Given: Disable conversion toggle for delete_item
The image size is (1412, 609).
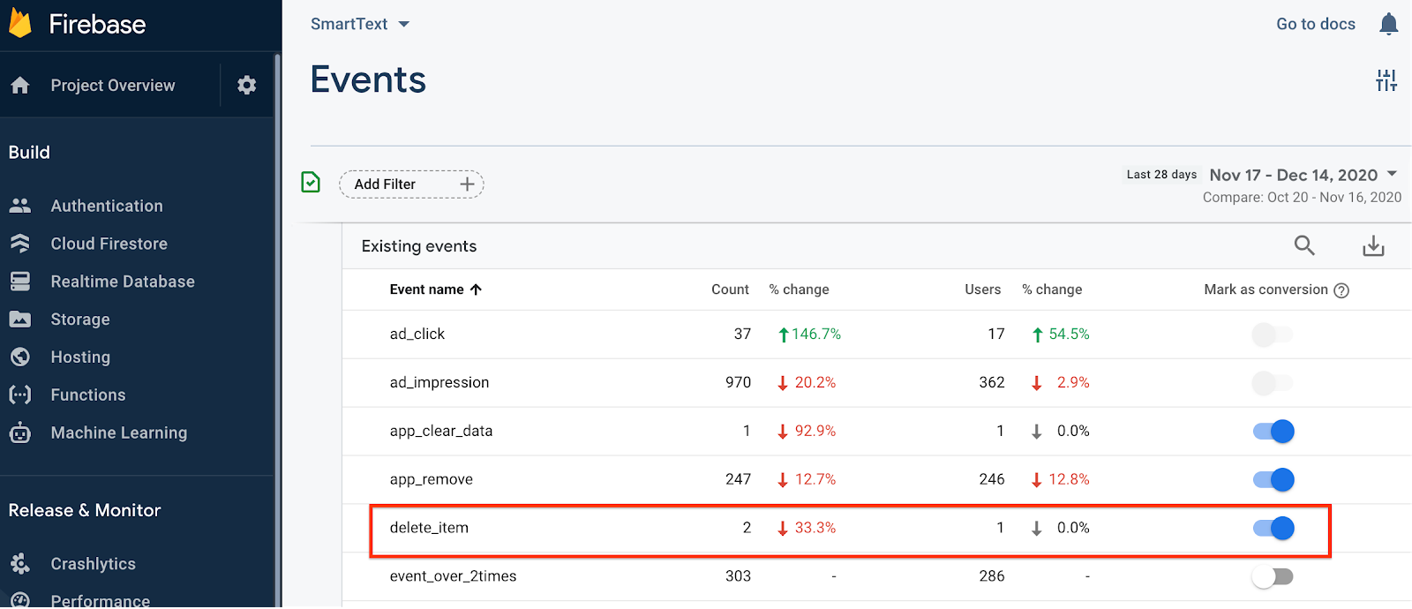Looking at the screenshot, I should pos(1273,528).
